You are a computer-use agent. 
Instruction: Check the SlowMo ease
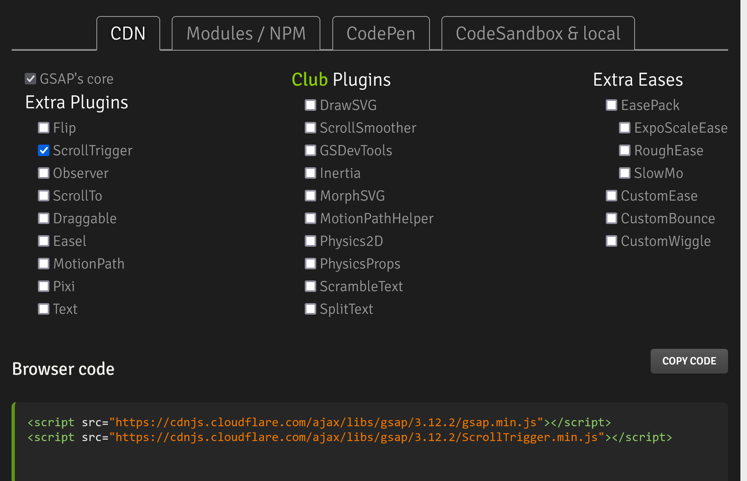pyautogui.click(x=625, y=173)
